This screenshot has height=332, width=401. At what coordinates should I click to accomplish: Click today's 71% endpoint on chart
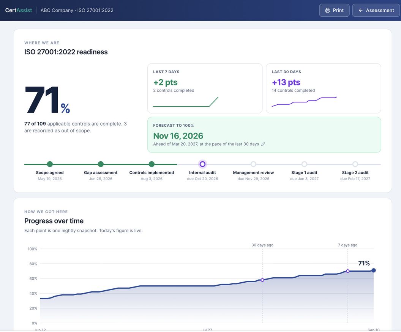click(x=374, y=271)
